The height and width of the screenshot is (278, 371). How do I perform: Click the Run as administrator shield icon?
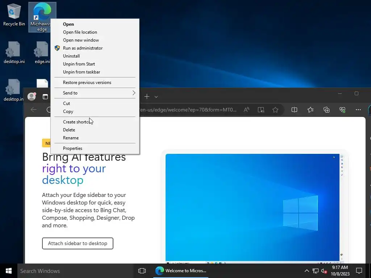pyautogui.click(x=57, y=48)
